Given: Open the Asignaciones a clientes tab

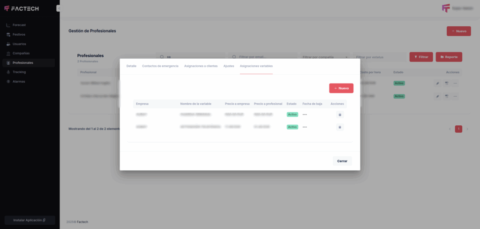Looking at the screenshot, I should pyautogui.click(x=201, y=66).
